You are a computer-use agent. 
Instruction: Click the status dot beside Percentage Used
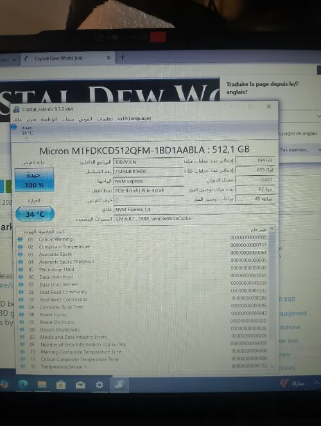[21, 269]
